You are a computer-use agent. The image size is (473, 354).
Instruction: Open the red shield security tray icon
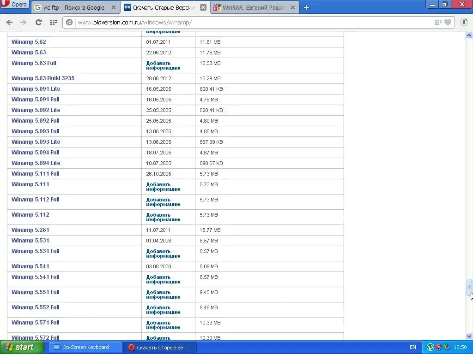pyautogui.click(x=439, y=348)
